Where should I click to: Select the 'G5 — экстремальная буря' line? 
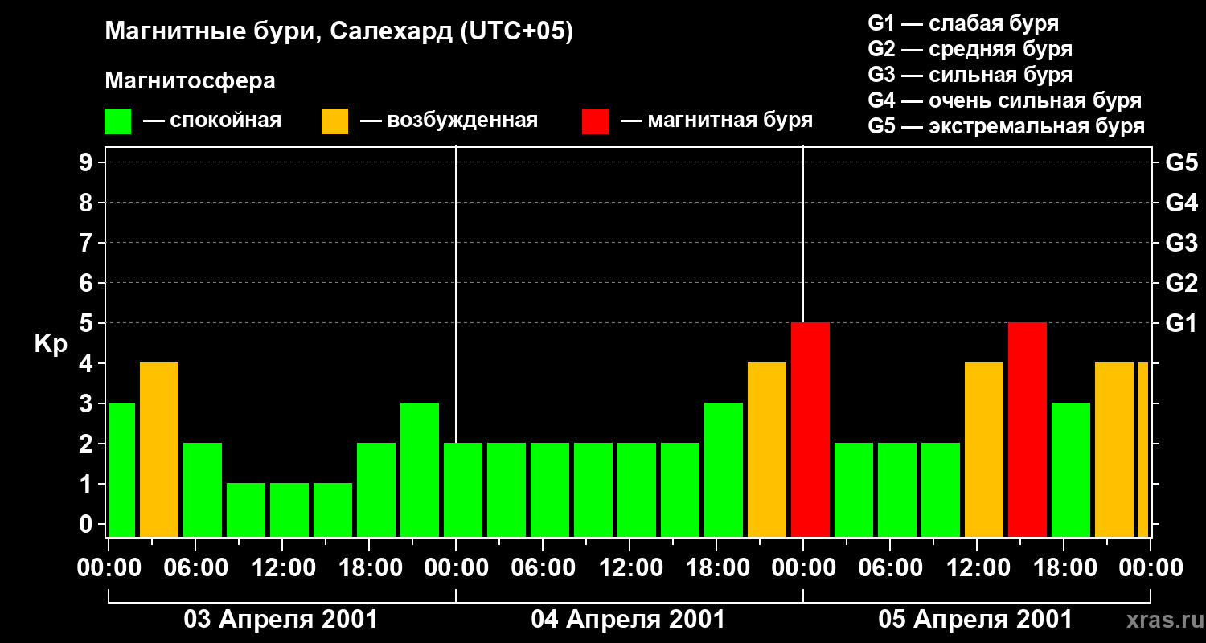point(1007,127)
